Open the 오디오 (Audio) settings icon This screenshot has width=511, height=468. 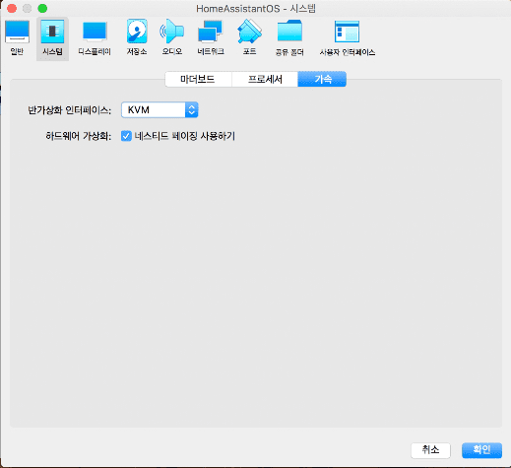pos(172,38)
